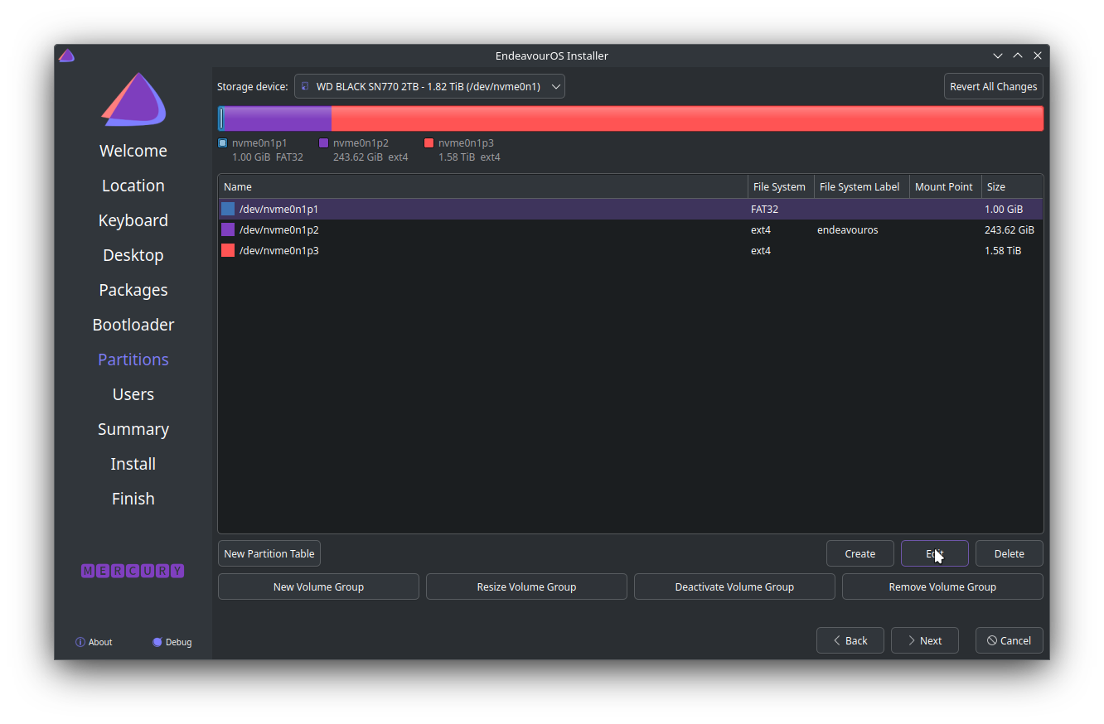Go to the Keyboard step
1104x724 pixels.
(x=133, y=220)
